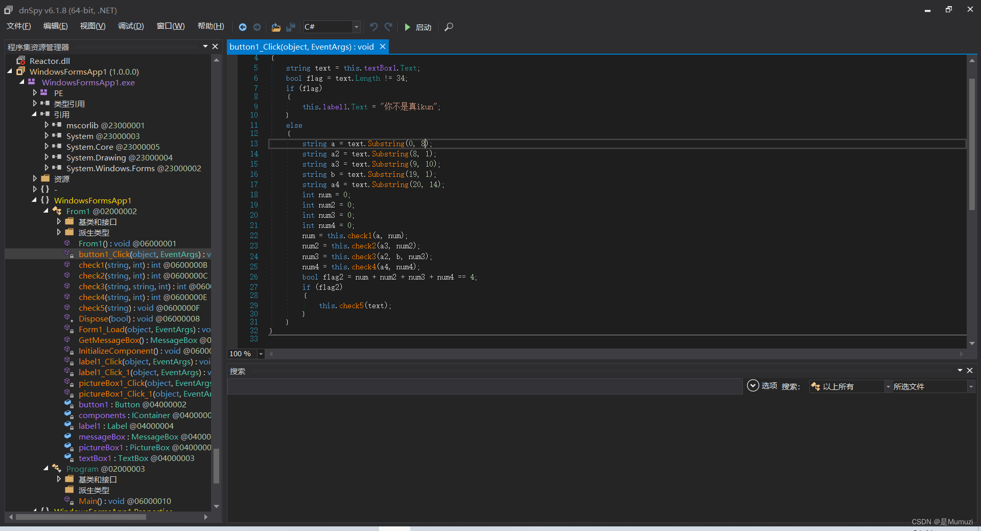Image resolution: width=981 pixels, height=531 pixels.
Task: Open the assembly explorer panel options arrow
Action: 205,47
